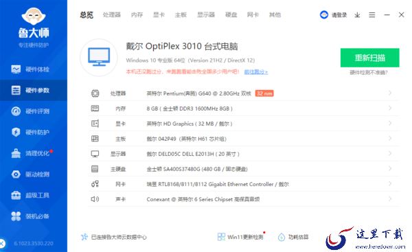Open 清理优化 broom icon
Image resolution: width=412 pixels, height=252 pixels.
(16, 153)
